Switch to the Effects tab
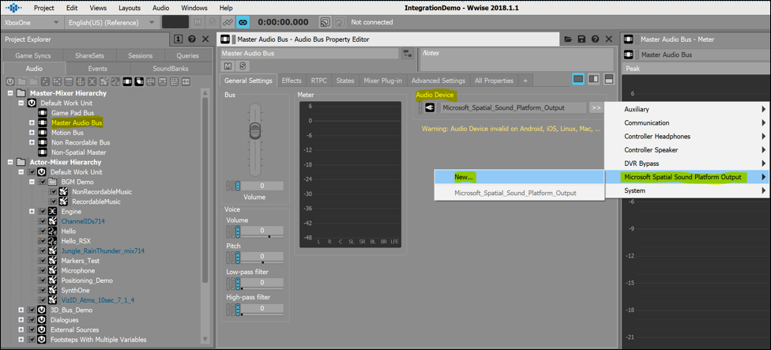Image resolution: width=771 pixels, height=350 pixels. [x=291, y=81]
